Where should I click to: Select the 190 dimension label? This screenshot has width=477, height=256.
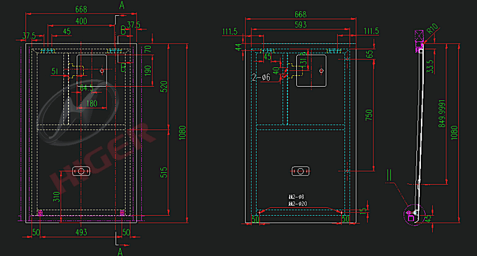pyautogui.click(x=148, y=71)
